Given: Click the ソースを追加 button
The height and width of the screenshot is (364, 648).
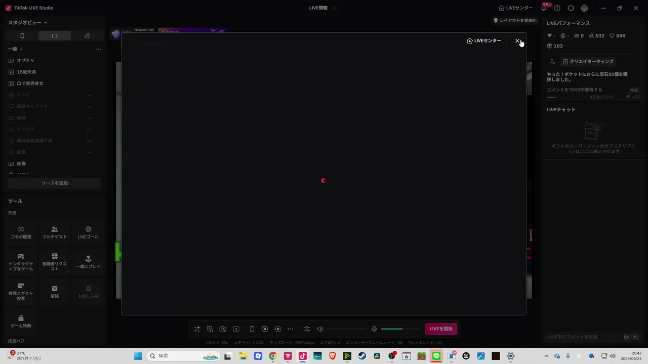Looking at the screenshot, I should 55,183.
